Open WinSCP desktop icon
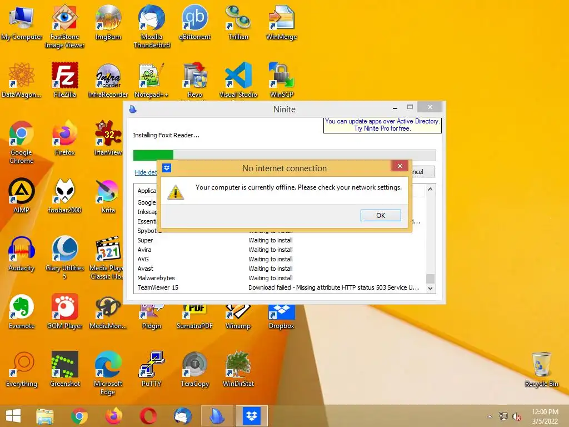This screenshot has width=569, height=427. [x=281, y=81]
